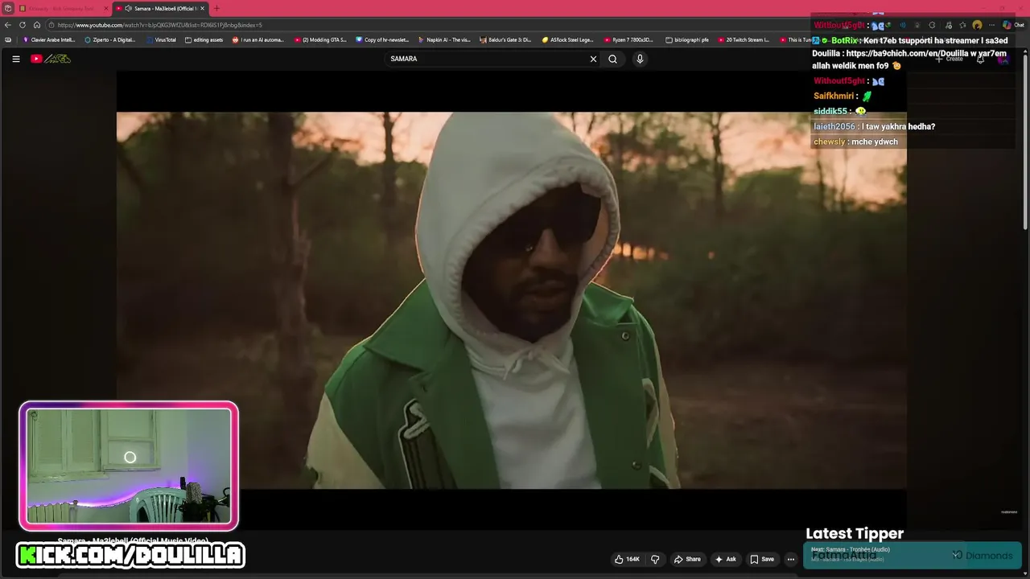Screen dimensions: 1030x579
Task: Click chewsly's message 'mche ydwch'
Action: pos(875,142)
